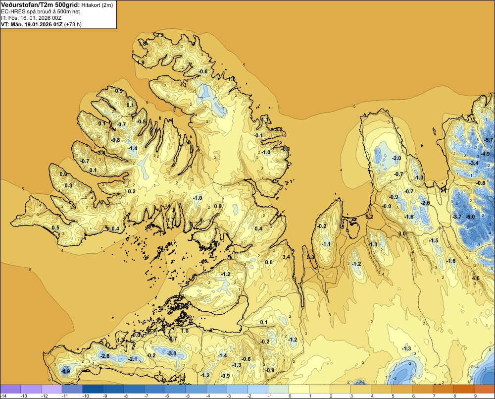Viewport: 495px width, 399px height.
Task: Click the 'VT: Mán. 19.01.2026 01Z' valid time
Action: (x=32, y=24)
